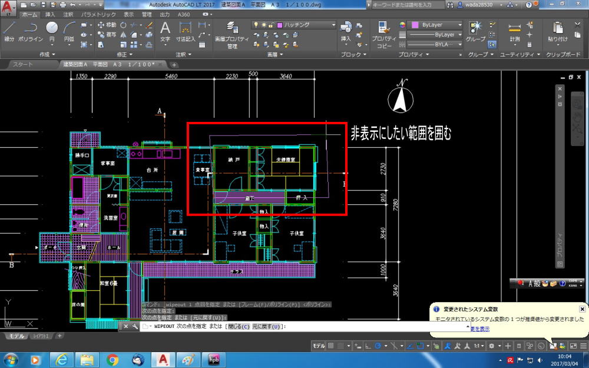The height and width of the screenshot is (368, 589).
Task: Open the 挿入 ribbon tab
Action: point(50,14)
